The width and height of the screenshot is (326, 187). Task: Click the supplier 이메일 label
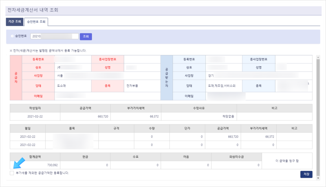38,96
